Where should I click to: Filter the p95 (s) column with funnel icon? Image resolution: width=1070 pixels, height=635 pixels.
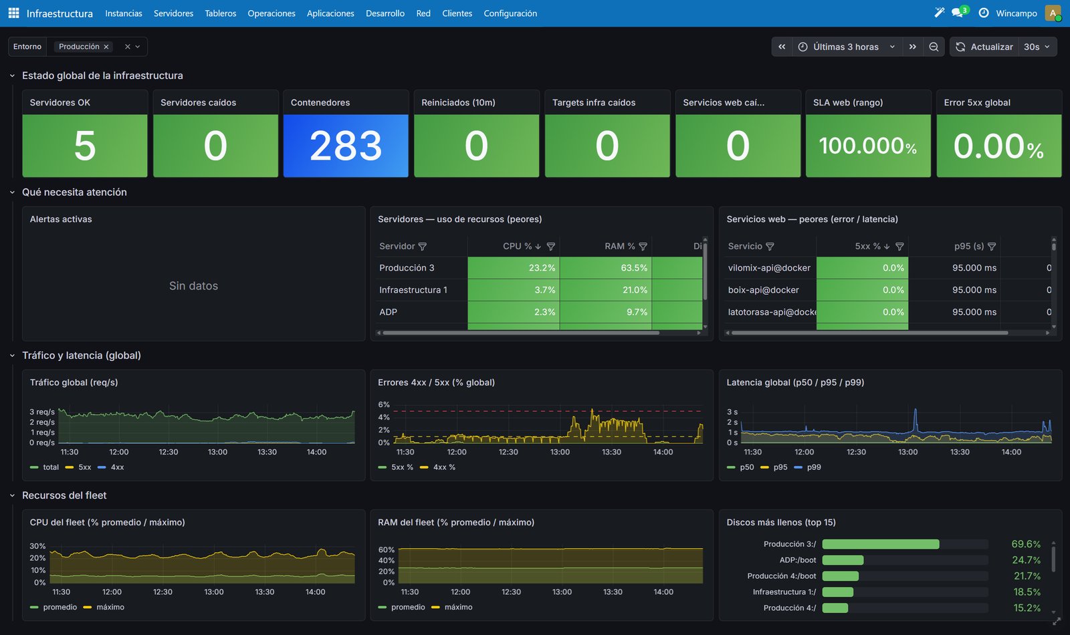pos(992,247)
